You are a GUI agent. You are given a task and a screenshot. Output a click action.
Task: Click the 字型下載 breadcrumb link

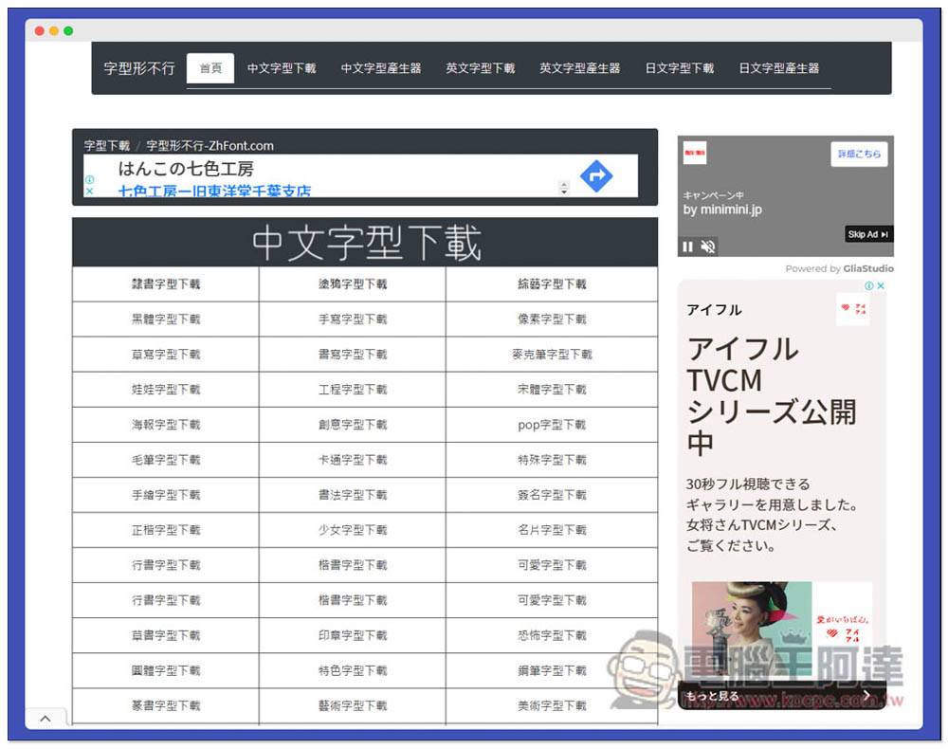tap(106, 146)
